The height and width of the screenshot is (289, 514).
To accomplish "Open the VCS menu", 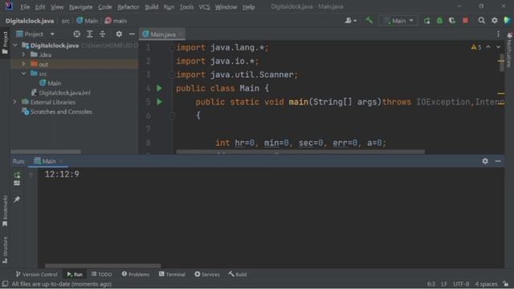I will 204,7.
